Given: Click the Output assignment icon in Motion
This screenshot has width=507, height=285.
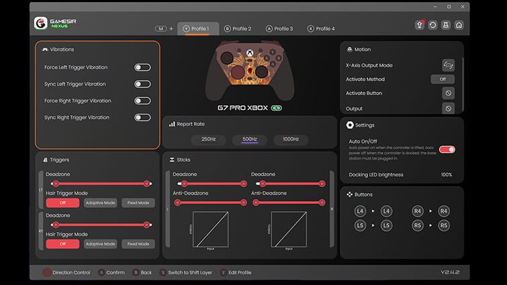Looking at the screenshot, I should 448,109.
